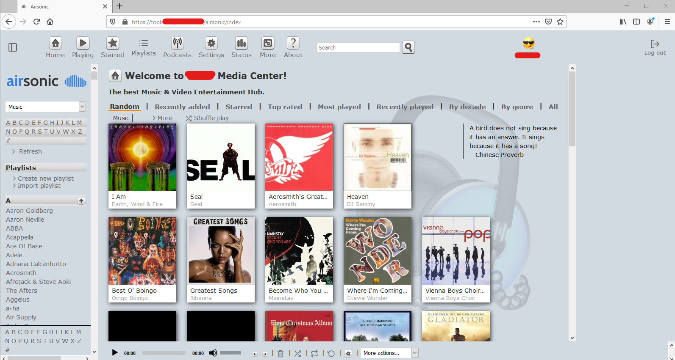This screenshot has height=360, width=675.
Task: Click the undo icon in player bar
Action: [331, 353]
